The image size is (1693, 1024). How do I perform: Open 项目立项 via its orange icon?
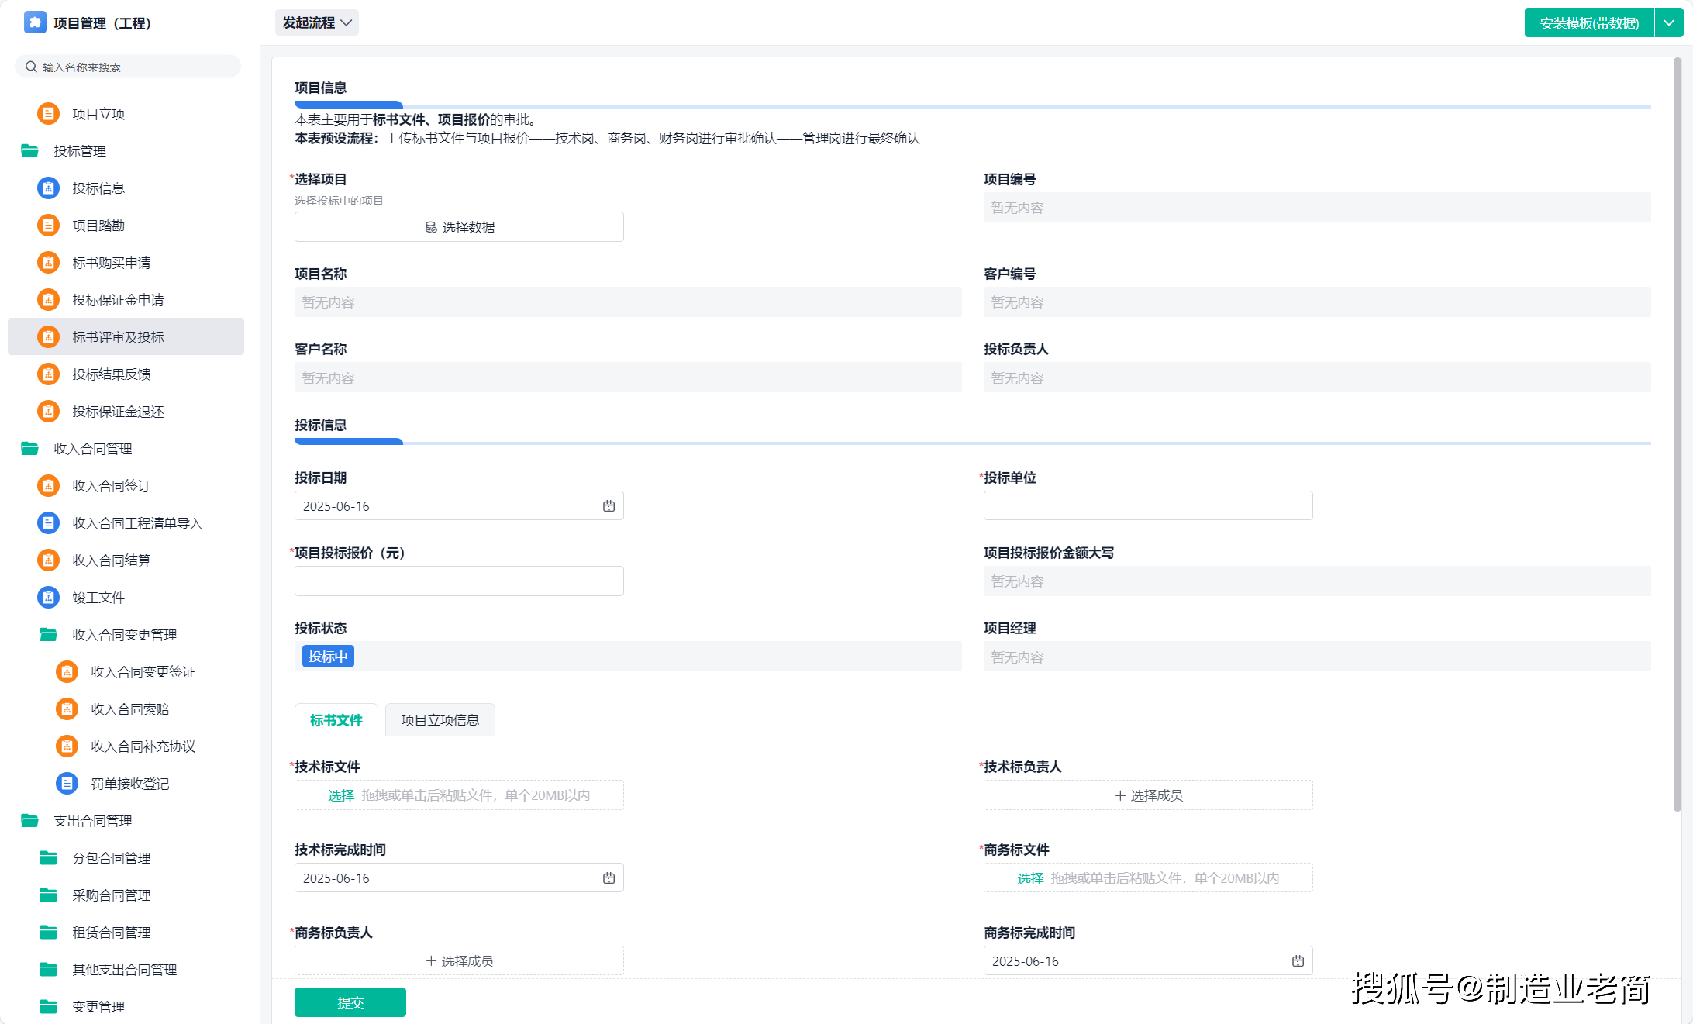48,114
